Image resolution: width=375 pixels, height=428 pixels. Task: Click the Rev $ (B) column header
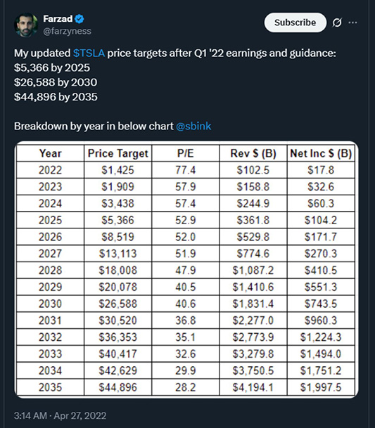(x=253, y=153)
